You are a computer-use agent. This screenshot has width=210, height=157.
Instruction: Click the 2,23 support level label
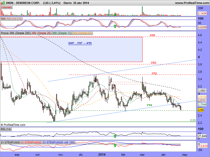tap(193, 120)
